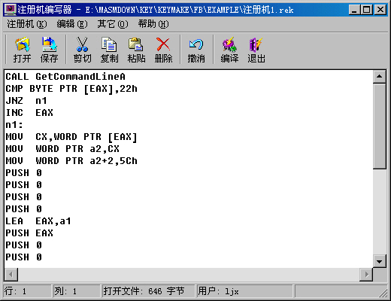This screenshot has height=301, width=391.
Task: Place cursor on the CALL GetCommandLineA line
Action: tap(65, 77)
